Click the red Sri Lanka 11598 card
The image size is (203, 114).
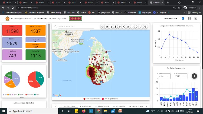[x=12, y=30]
